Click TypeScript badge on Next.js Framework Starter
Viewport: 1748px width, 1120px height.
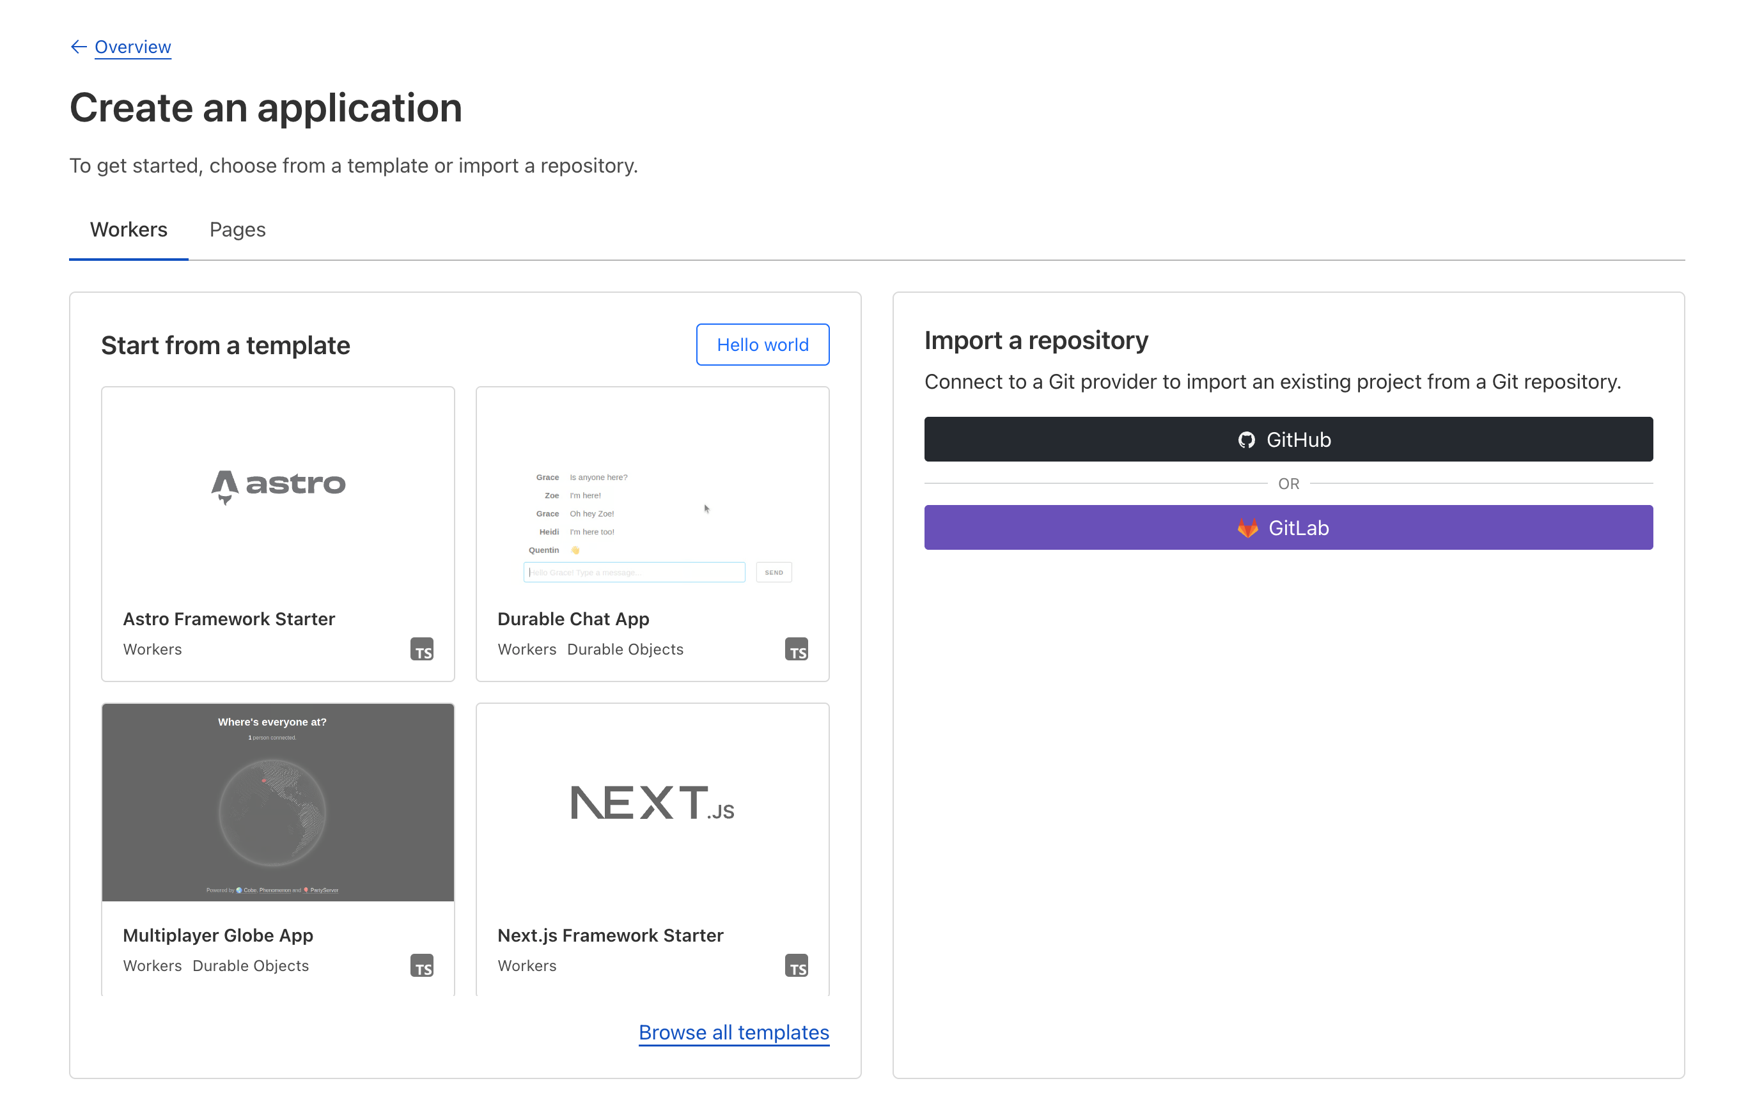tap(797, 966)
